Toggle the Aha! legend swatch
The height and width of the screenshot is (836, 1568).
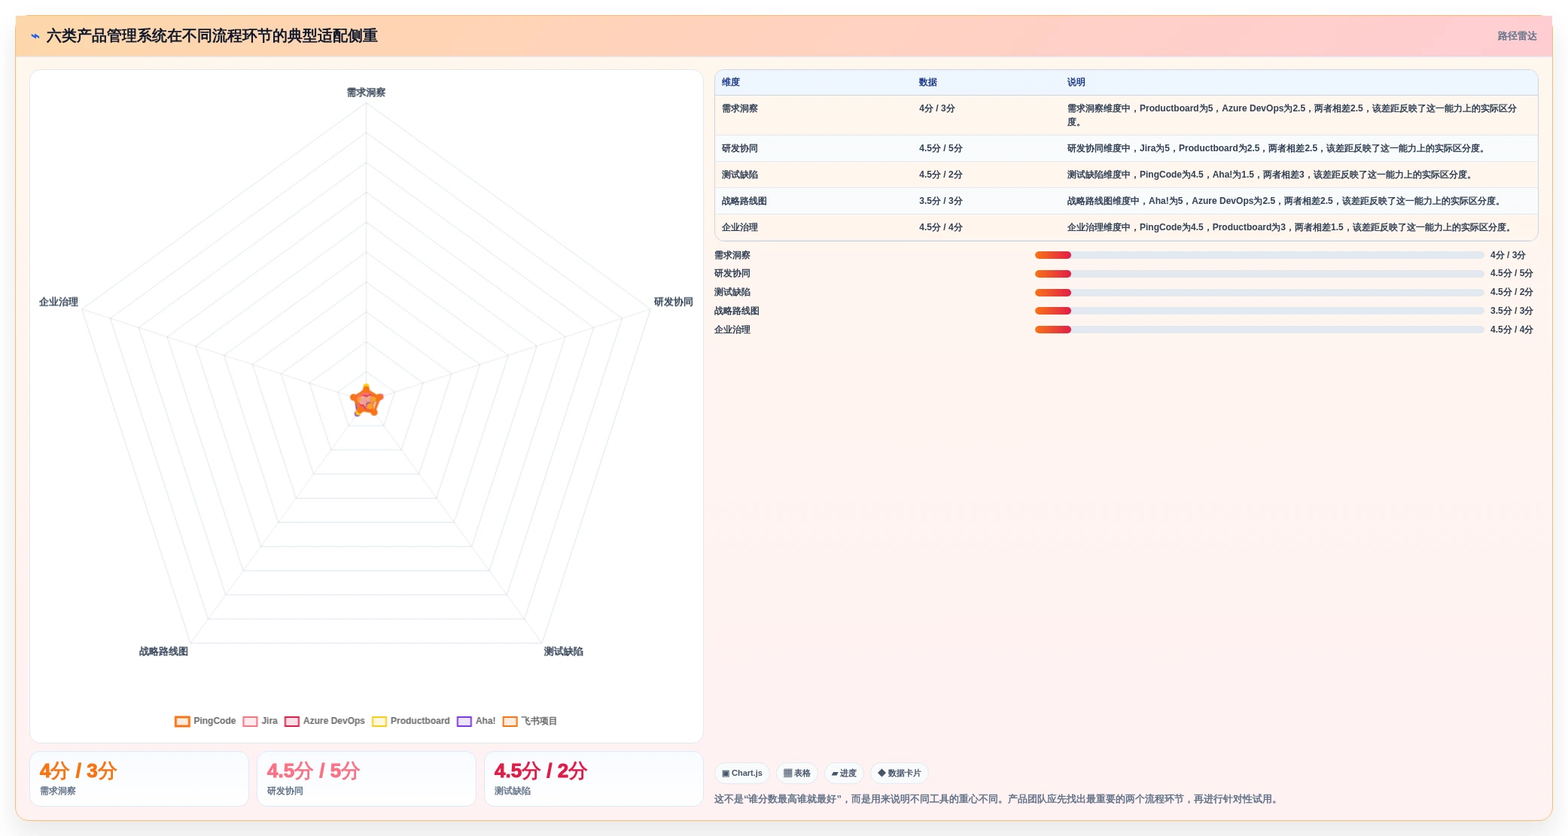(464, 722)
